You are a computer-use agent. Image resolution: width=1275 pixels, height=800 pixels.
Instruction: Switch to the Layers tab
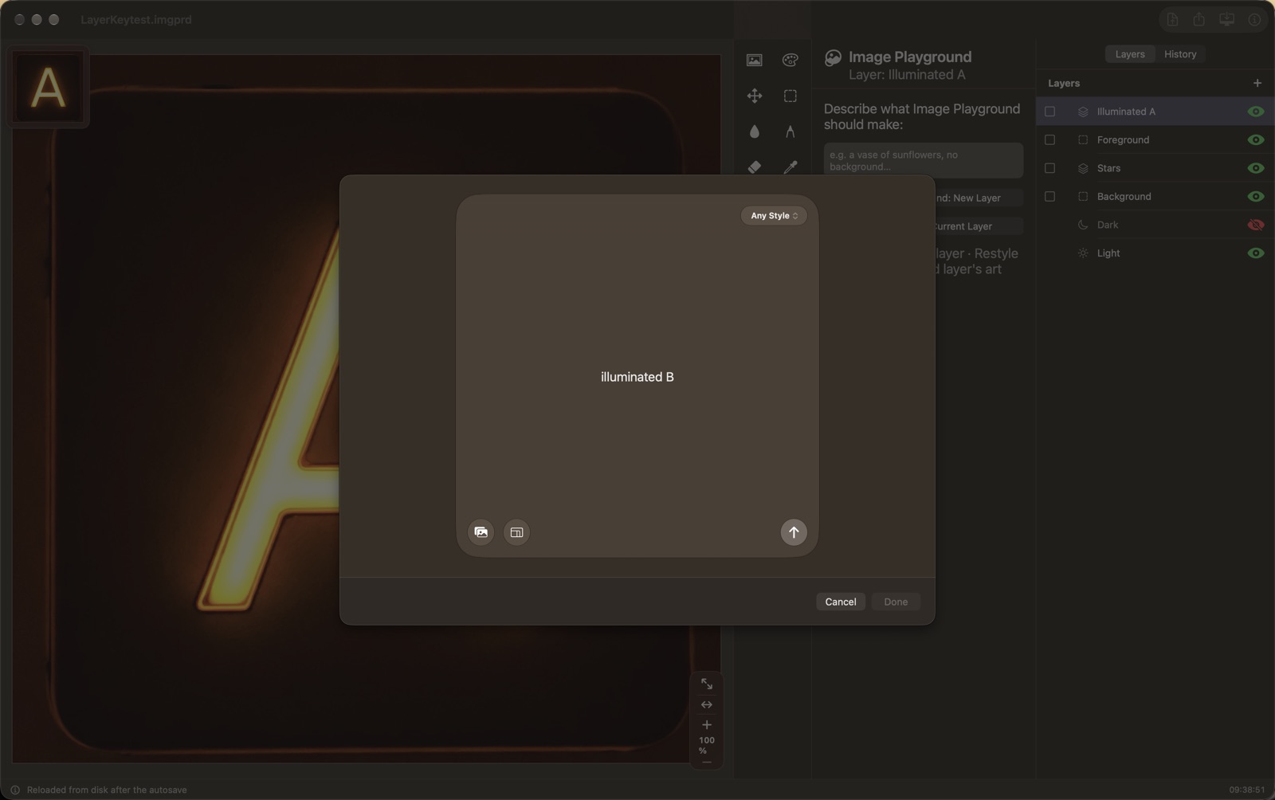click(1130, 54)
